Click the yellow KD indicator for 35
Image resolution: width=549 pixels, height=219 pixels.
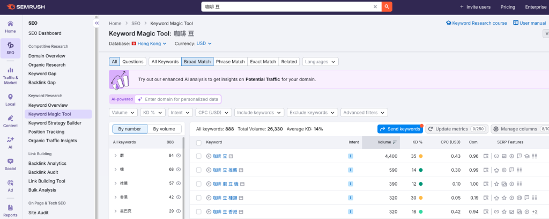[421, 156]
